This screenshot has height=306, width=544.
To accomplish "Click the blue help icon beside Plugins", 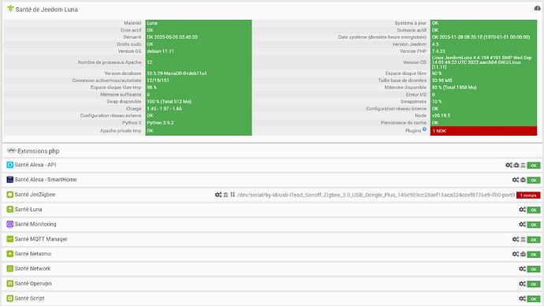I will click(x=424, y=129).
